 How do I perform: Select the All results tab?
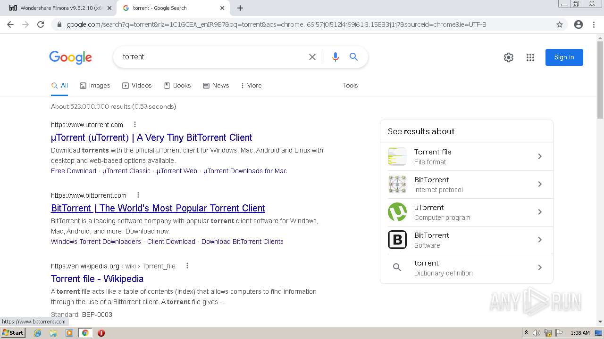point(59,85)
